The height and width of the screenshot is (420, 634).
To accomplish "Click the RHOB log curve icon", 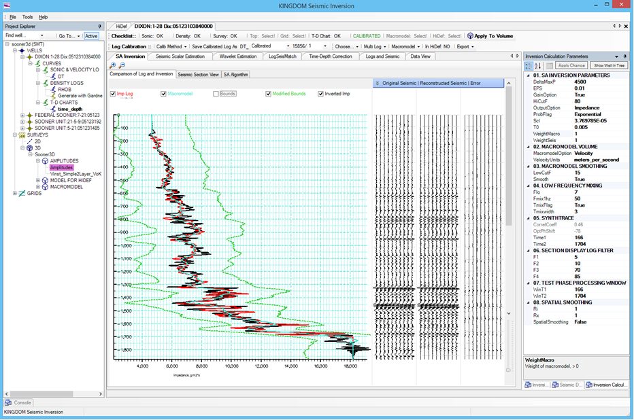I will (53, 89).
